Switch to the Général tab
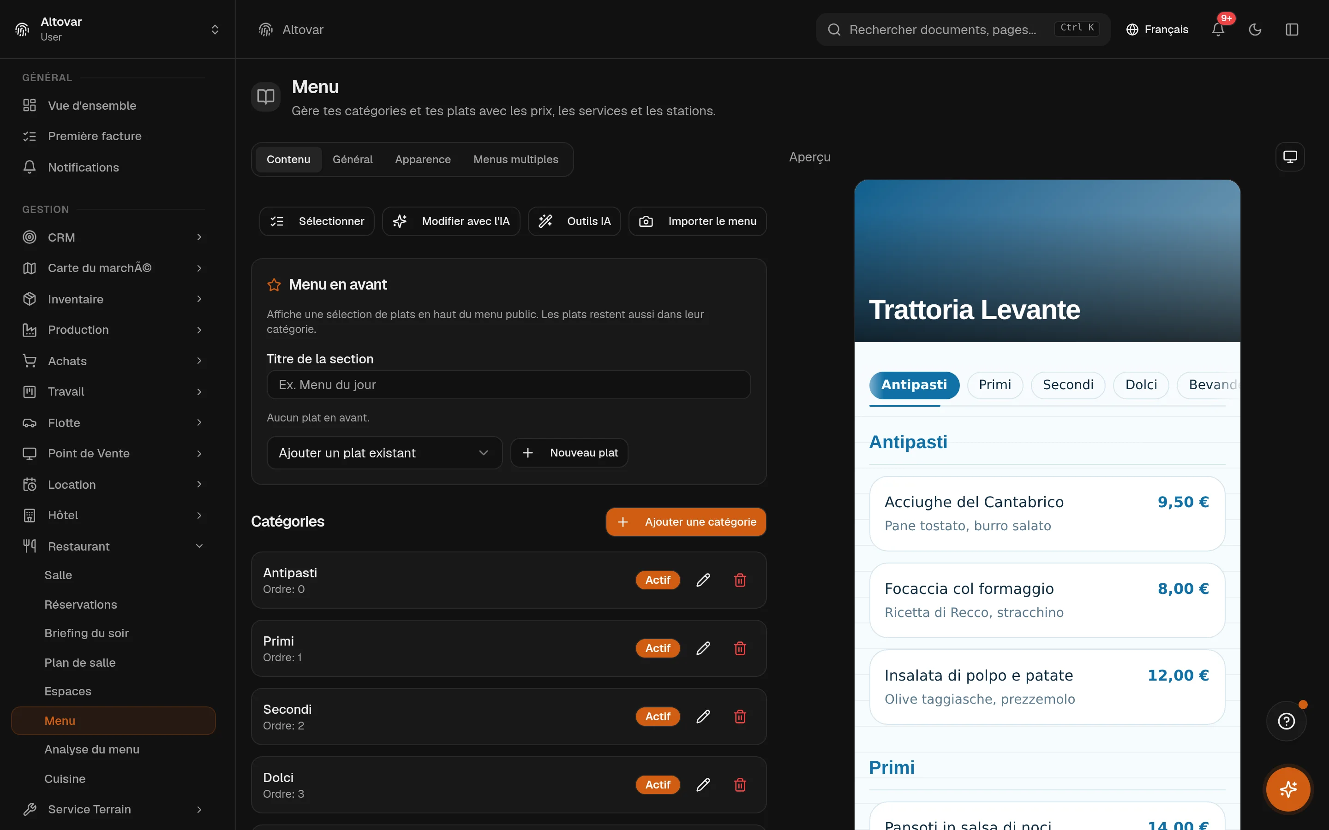1329x830 pixels. pos(353,159)
